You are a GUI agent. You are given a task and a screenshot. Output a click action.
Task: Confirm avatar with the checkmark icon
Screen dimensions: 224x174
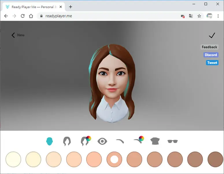(x=212, y=35)
